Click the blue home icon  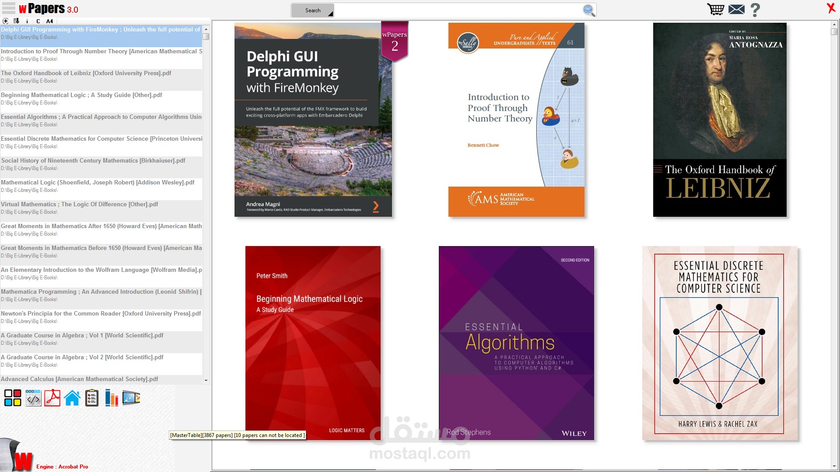pyautogui.click(x=72, y=398)
